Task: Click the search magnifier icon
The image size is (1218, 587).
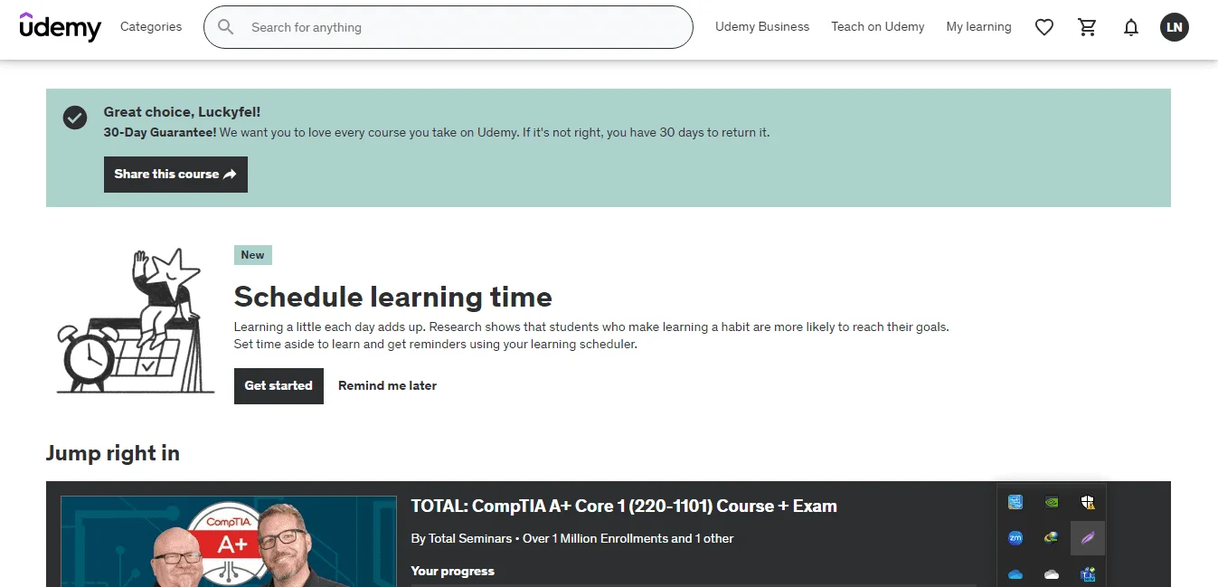Action: click(x=226, y=27)
